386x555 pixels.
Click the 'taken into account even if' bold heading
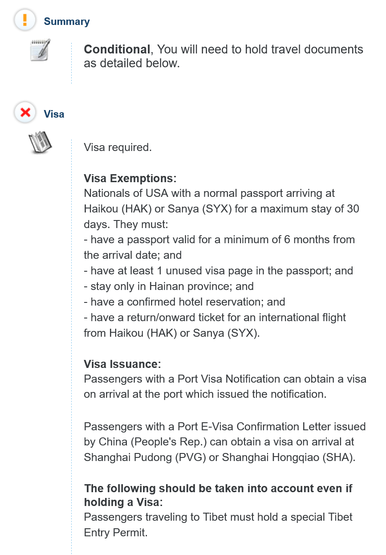(218, 488)
